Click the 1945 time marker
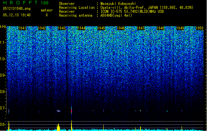207x131 pixels. point(101,28)
